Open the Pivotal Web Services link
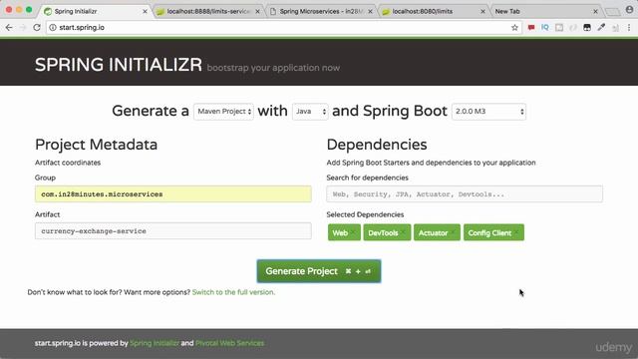Viewport: 638px width, 359px height. [x=229, y=343]
